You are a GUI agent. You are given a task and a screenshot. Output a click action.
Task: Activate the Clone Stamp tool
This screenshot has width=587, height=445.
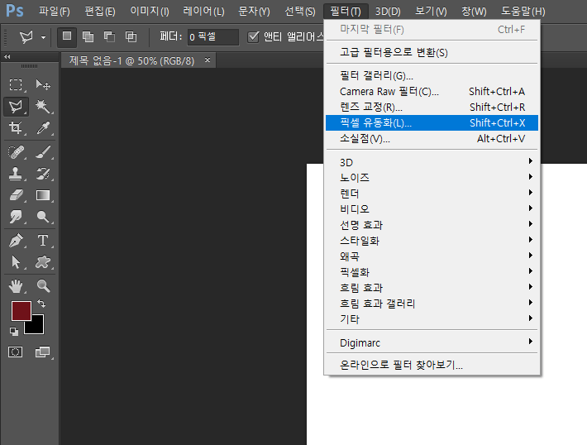tap(16, 174)
